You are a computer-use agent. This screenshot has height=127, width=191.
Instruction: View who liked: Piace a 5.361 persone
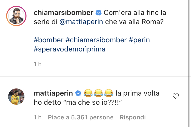coord(81,117)
